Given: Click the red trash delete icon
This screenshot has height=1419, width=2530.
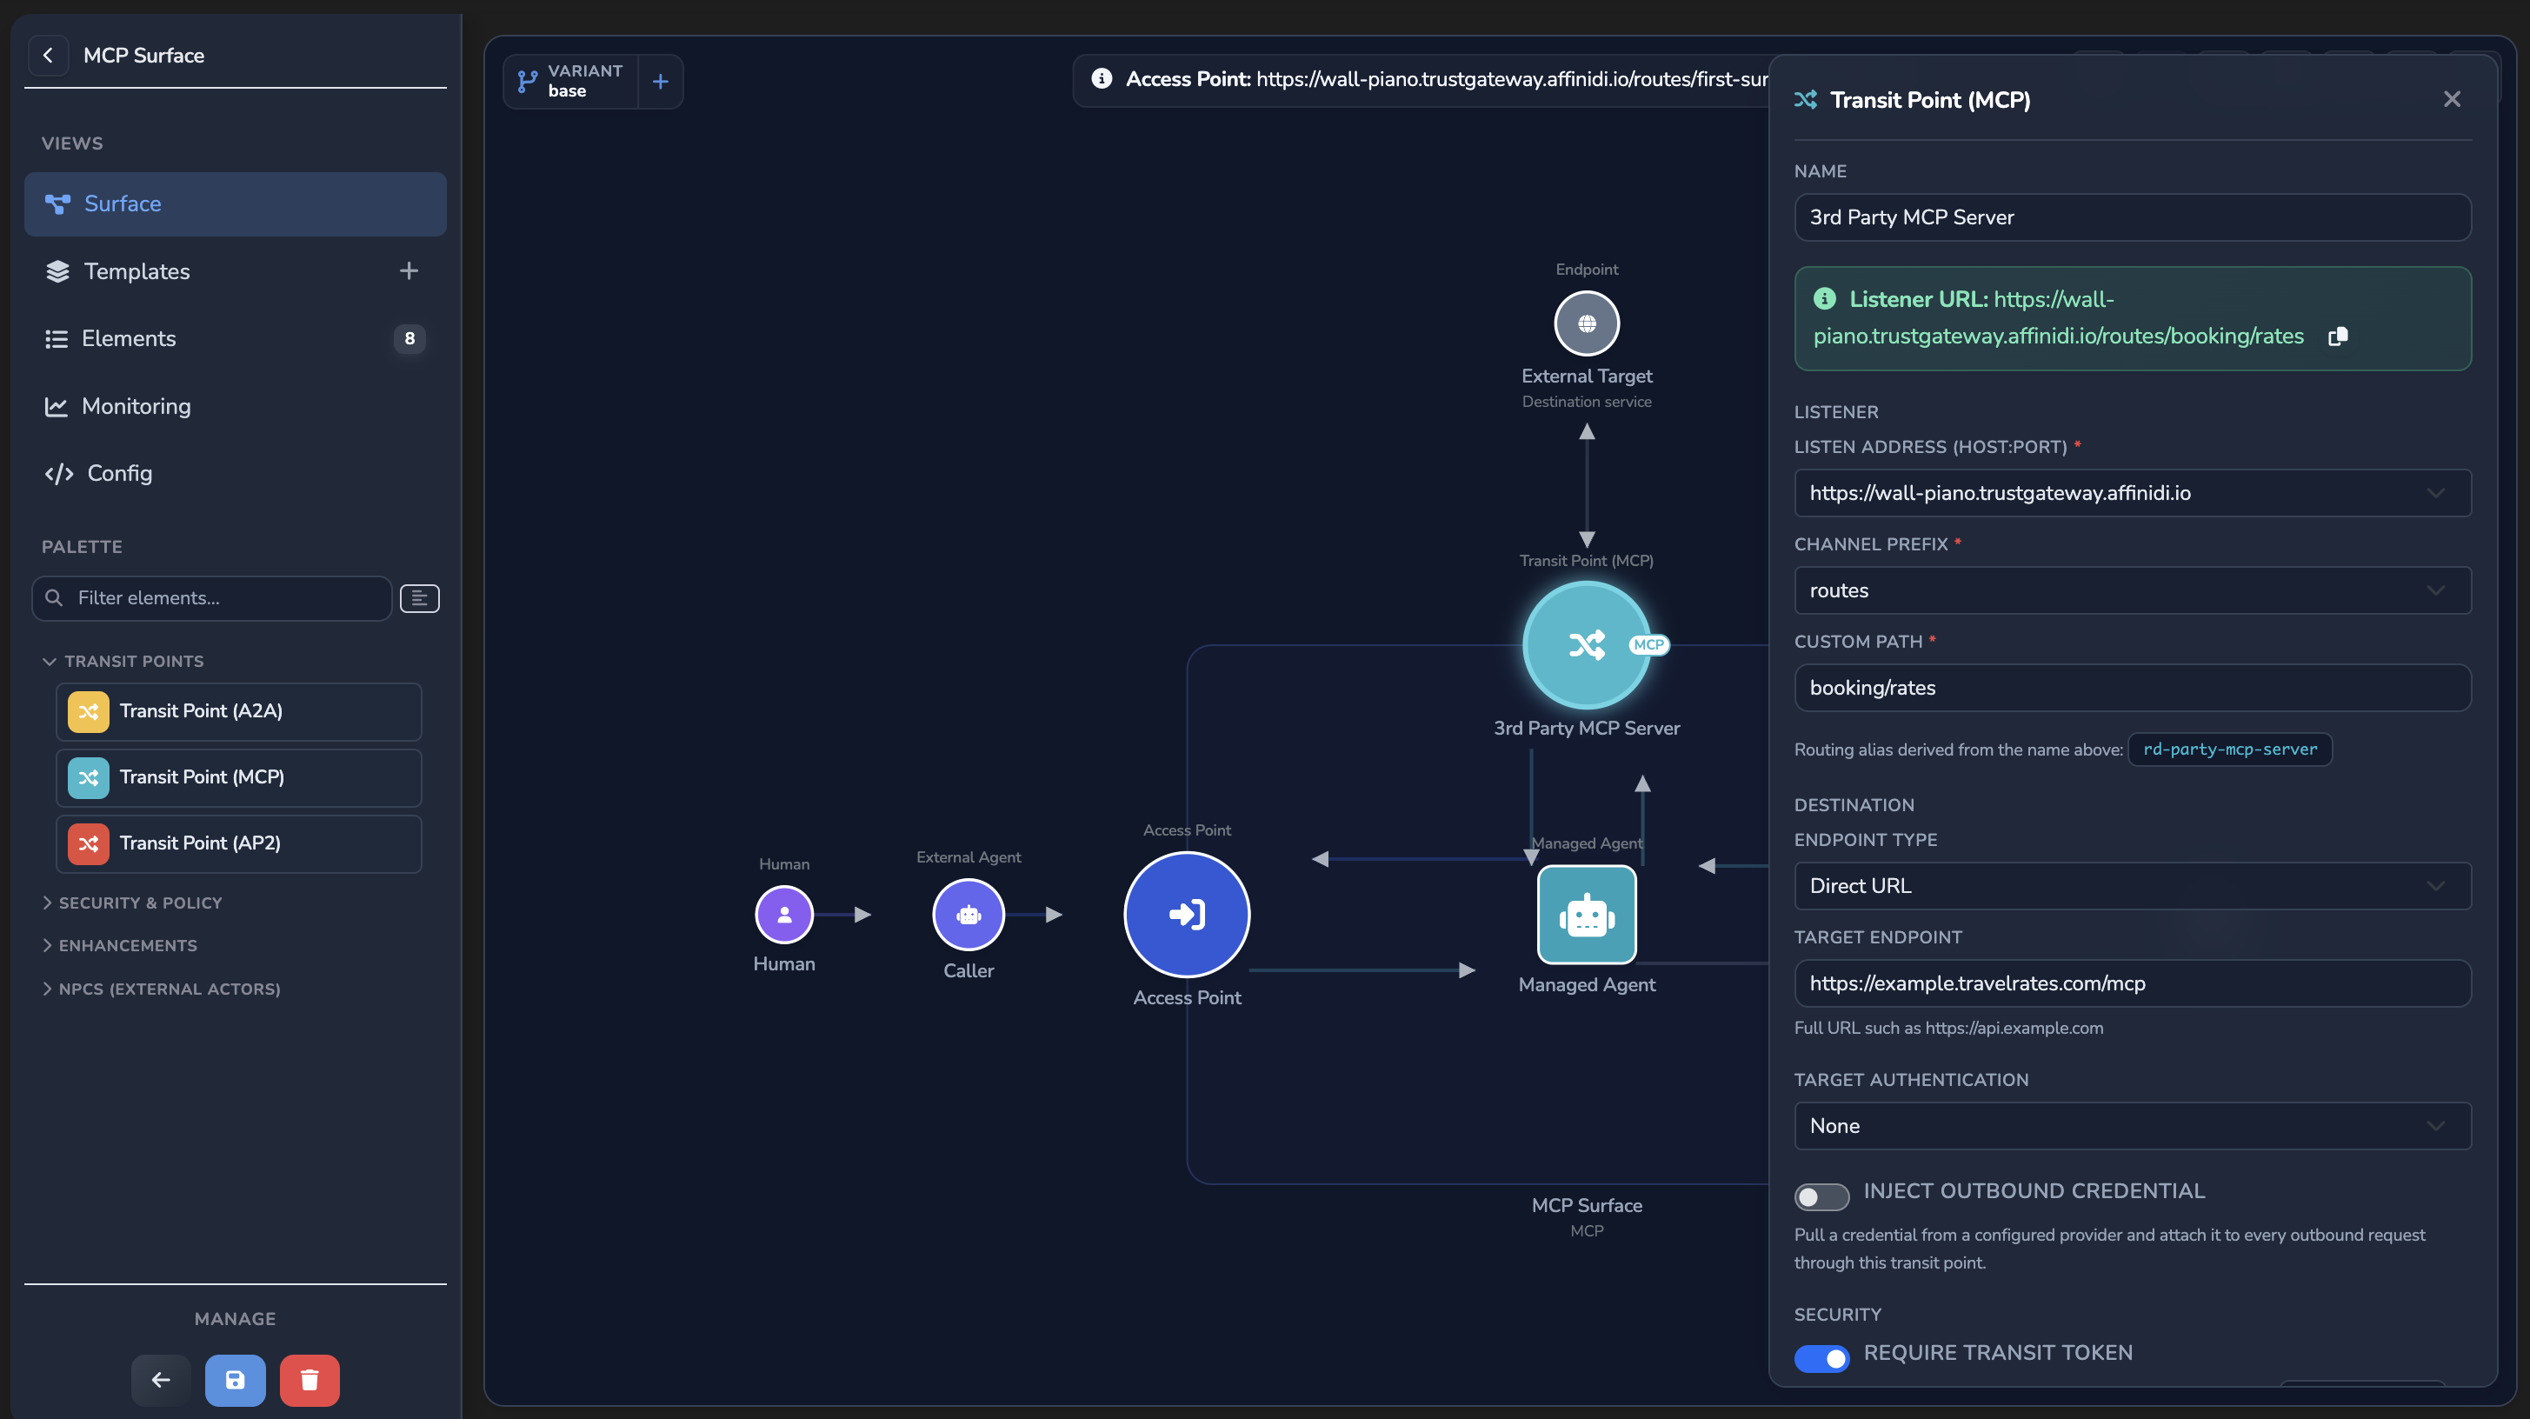Looking at the screenshot, I should pyautogui.click(x=310, y=1380).
